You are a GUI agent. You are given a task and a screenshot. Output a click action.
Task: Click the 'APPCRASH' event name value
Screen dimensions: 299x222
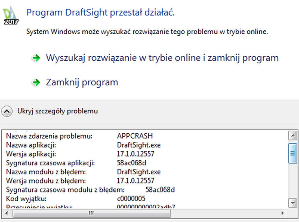click(x=135, y=136)
